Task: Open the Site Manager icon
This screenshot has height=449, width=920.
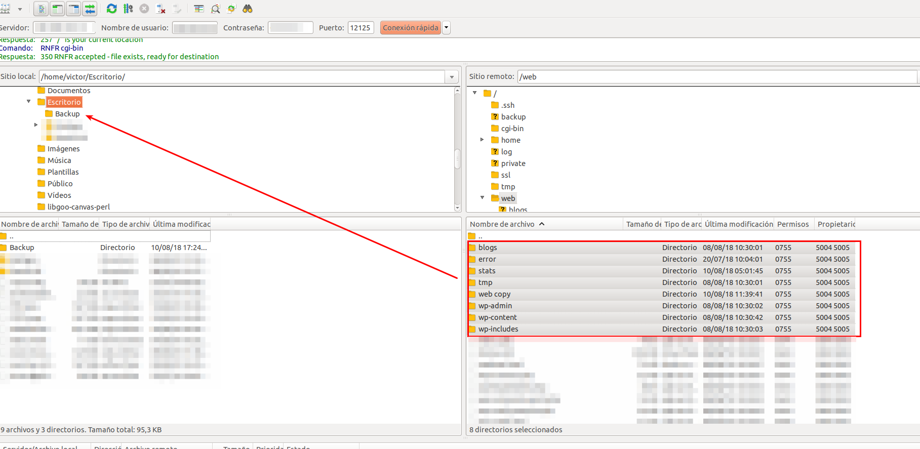Action: click(x=5, y=9)
